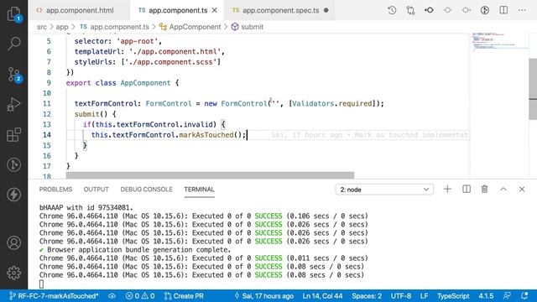The width and height of the screenshot is (537, 302).
Task: Click 'app' folder in breadcrumb
Action: [62, 27]
